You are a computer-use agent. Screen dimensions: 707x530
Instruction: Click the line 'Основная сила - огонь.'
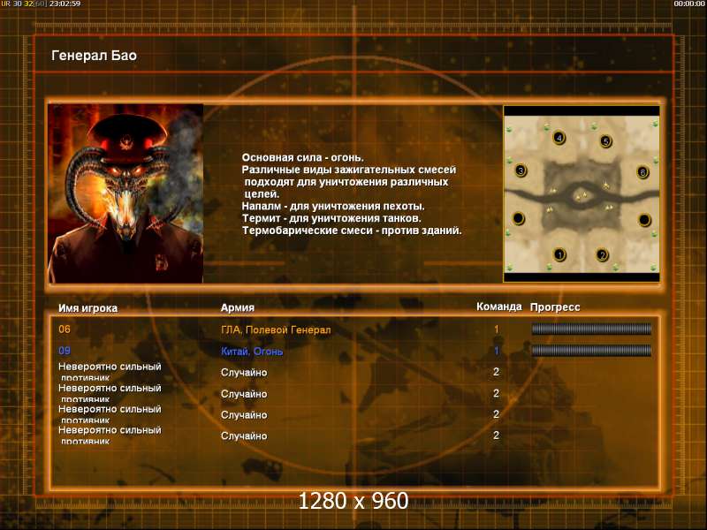coord(302,157)
